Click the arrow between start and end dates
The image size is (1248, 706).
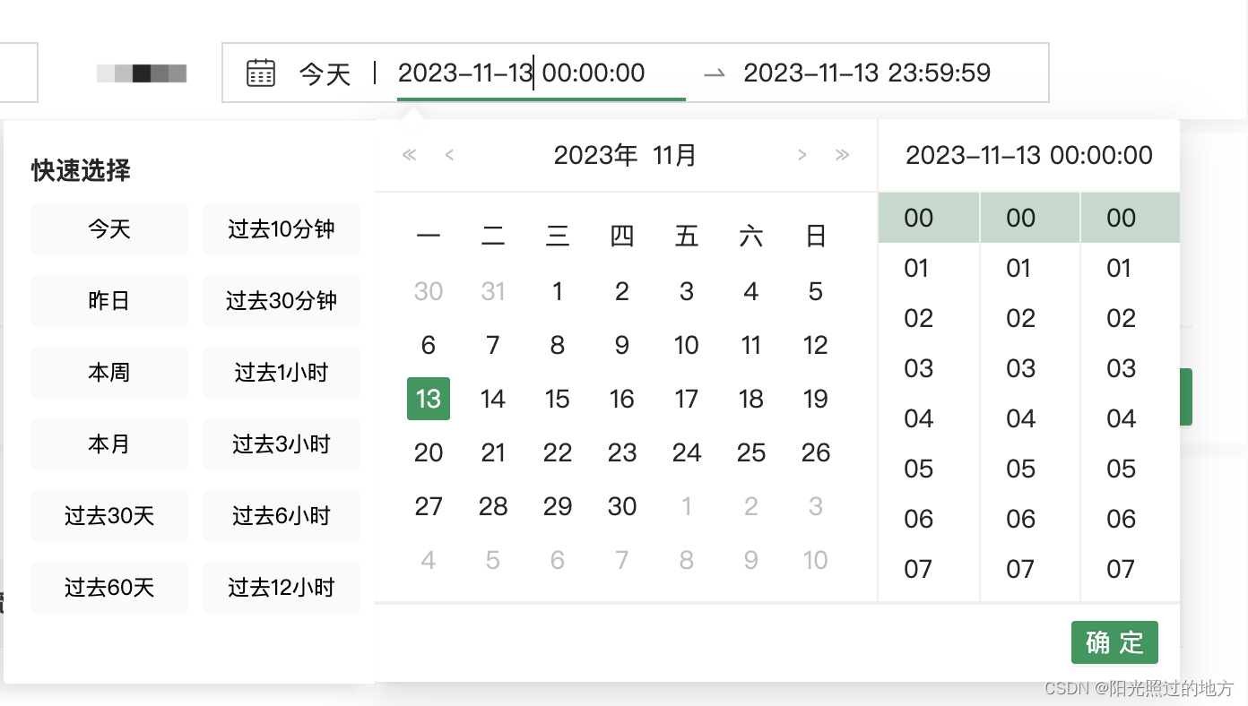(714, 73)
